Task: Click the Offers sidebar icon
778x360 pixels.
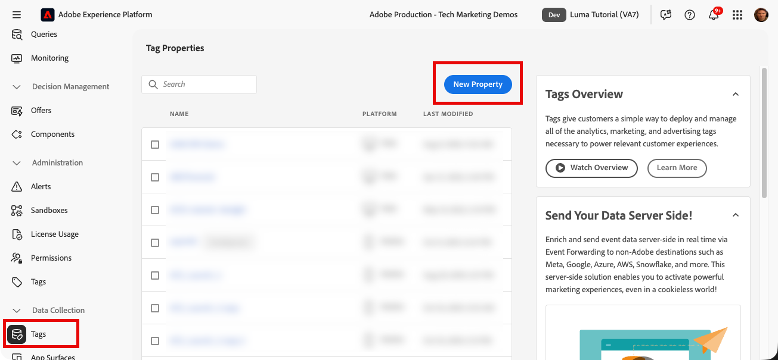Action: coord(17,111)
